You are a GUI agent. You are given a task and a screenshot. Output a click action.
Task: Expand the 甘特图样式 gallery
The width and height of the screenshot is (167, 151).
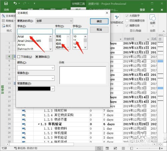click(x=117, y=26)
